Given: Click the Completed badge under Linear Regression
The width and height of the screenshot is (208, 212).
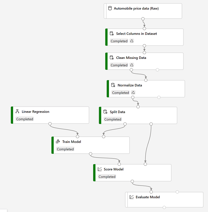Looking at the screenshot, I should (x=25, y=119).
